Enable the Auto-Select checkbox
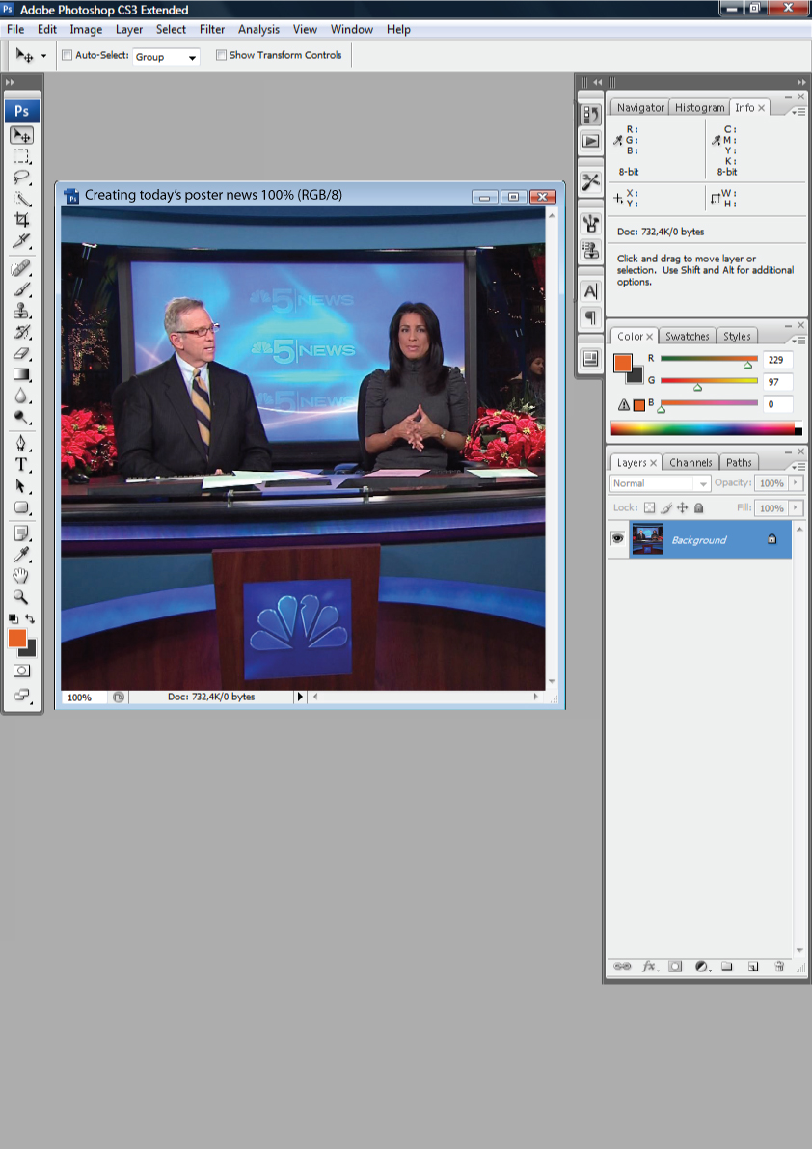 tap(67, 56)
